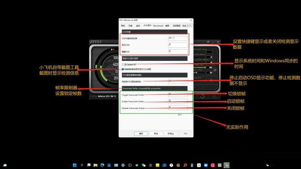Switch to the 常规 tab
Image resolution: width=301 pixels, height=169 pixels.
pyautogui.click(x=123, y=26)
